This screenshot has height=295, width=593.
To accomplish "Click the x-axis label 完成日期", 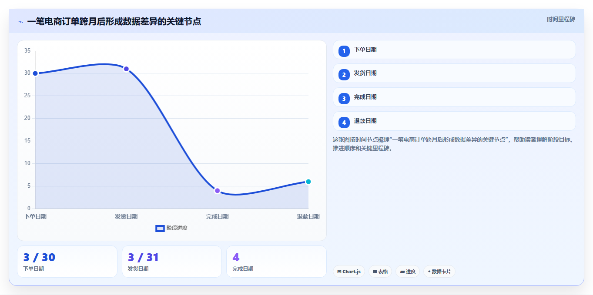I will click(217, 216).
